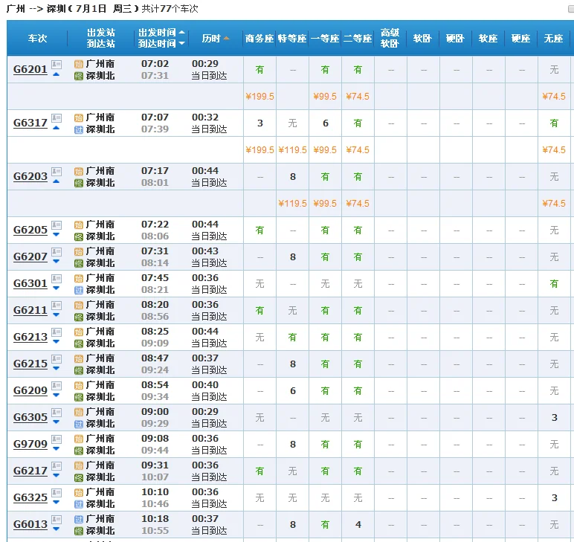Viewport: 574px width, 542px height.
Task: Click the pass-through station icon in G6301 row
Action: (79, 290)
